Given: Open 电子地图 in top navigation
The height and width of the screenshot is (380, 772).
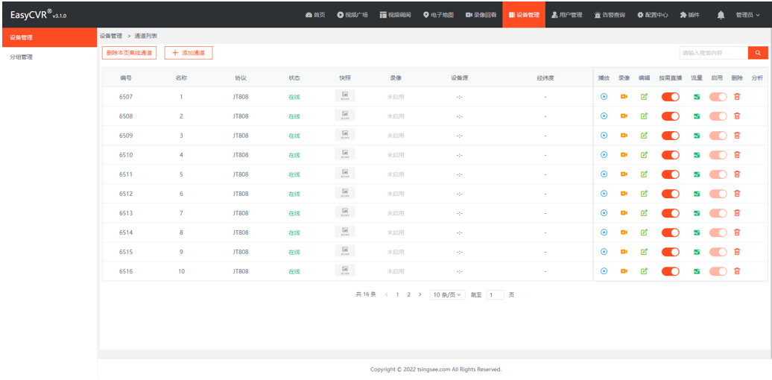Looking at the screenshot, I should 438,15.
